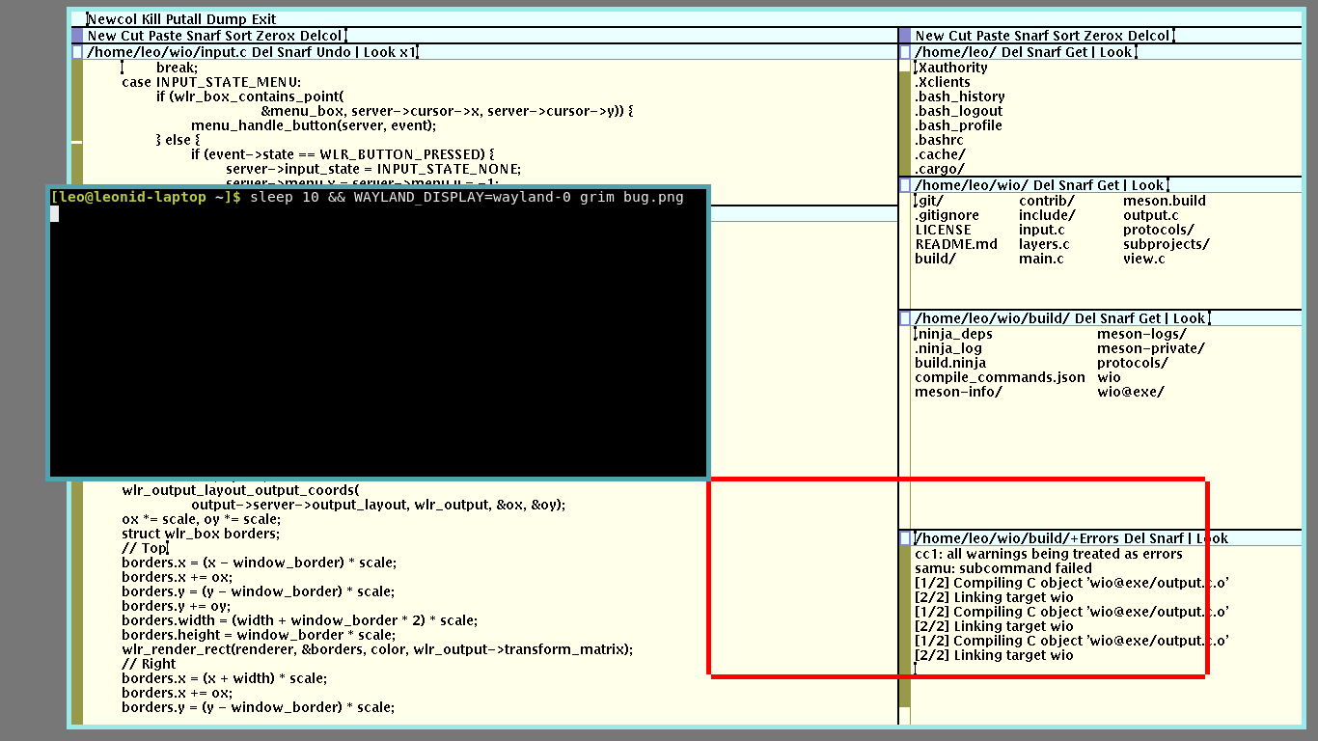Open README.md from the wio directory listing

pos(954,243)
